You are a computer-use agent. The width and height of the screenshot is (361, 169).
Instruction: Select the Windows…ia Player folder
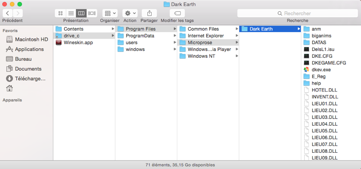[208, 49]
